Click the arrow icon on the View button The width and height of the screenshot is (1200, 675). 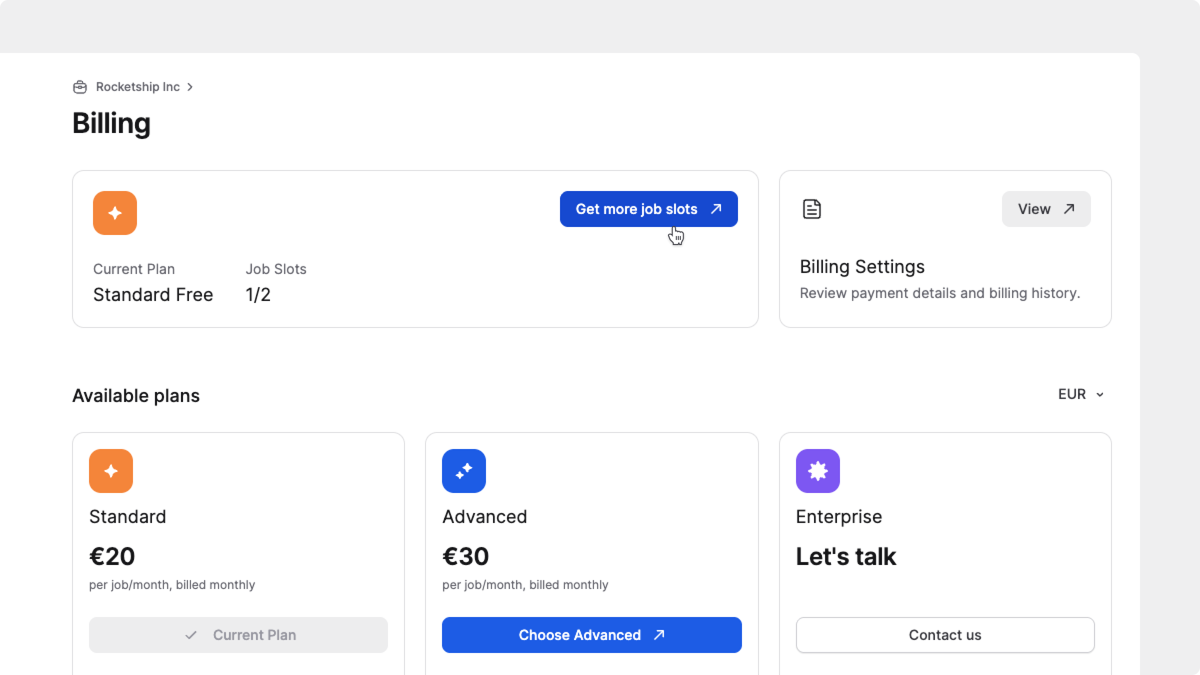pos(1069,208)
